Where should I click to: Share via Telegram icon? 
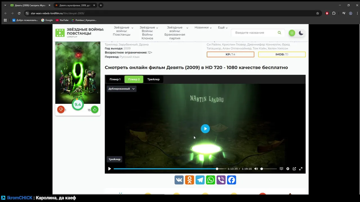[200, 180]
